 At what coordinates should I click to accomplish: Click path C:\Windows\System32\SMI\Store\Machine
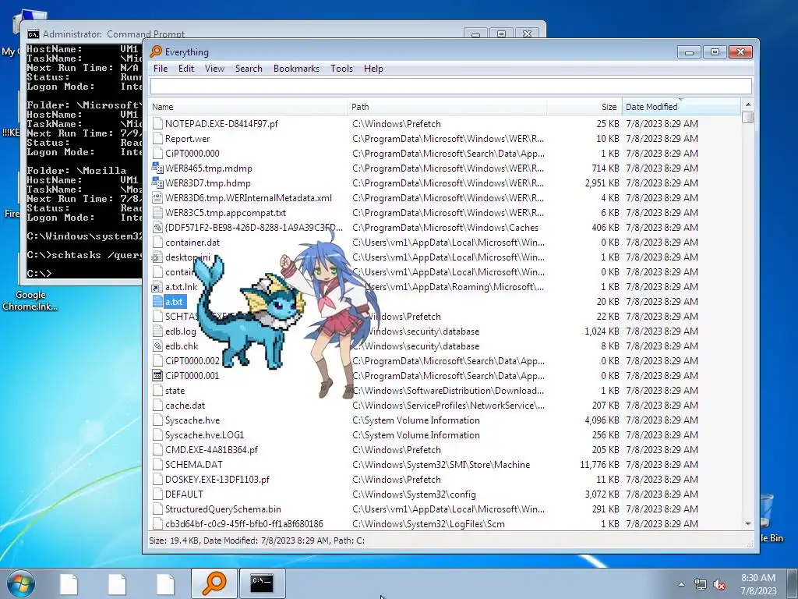[441, 465]
